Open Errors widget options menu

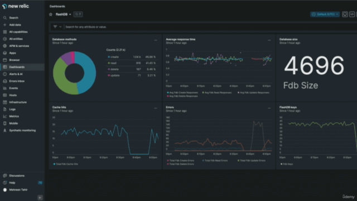coord(269,108)
